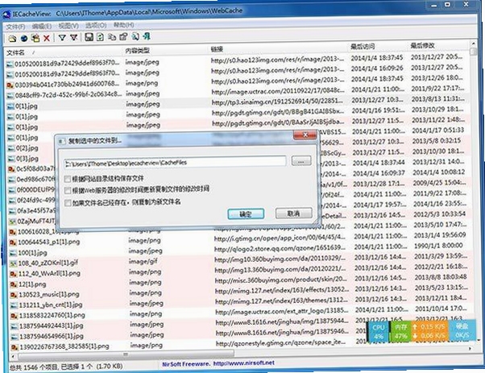
Task: Sort by the 文件名 column header
Action: pyautogui.click(x=15, y=52)
